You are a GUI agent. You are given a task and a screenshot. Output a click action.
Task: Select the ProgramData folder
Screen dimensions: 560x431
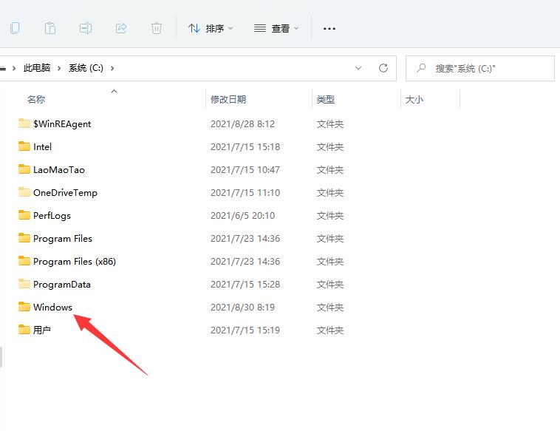tap(62, 285)
